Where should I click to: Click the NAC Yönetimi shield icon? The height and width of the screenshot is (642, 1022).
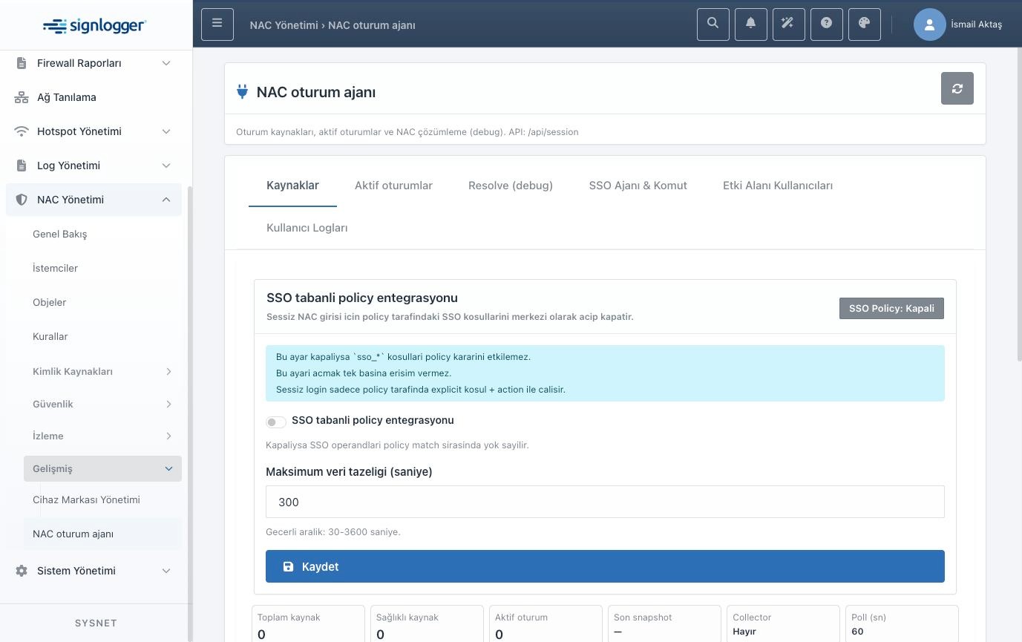[22, 200]
